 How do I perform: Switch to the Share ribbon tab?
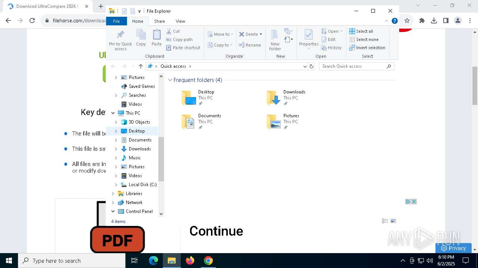tap(159, 21)
